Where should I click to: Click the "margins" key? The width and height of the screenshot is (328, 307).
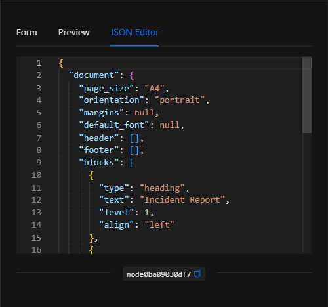101,113
